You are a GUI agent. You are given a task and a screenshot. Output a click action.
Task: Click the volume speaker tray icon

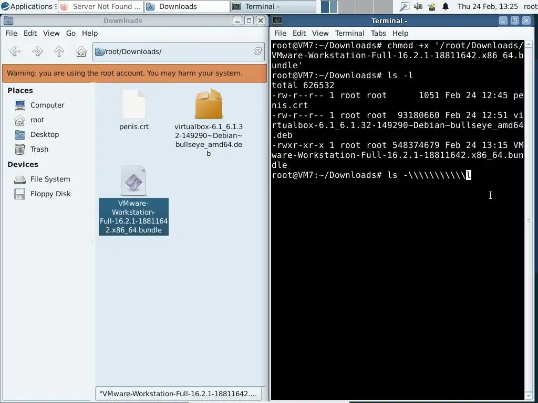click(418, 6)
